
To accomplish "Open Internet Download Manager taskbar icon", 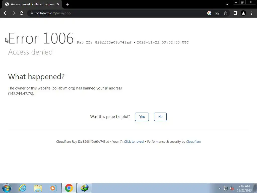I will pyautogui.click(x=85, y=188).
